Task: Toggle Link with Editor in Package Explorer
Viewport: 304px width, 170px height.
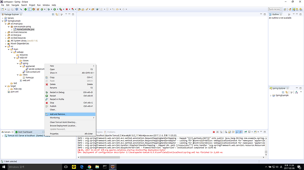Action: pos(57,14)
